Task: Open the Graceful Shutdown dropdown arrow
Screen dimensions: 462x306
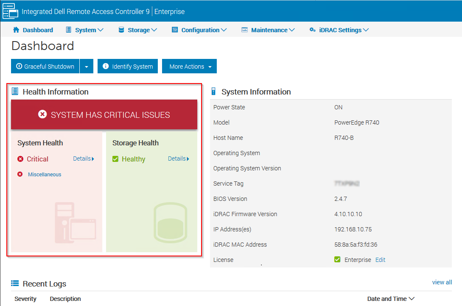Action: 87,67
